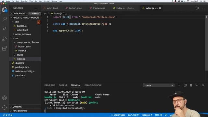
Task: Click the Ln 1, Col 14 status item
Action: click(134, 115)
